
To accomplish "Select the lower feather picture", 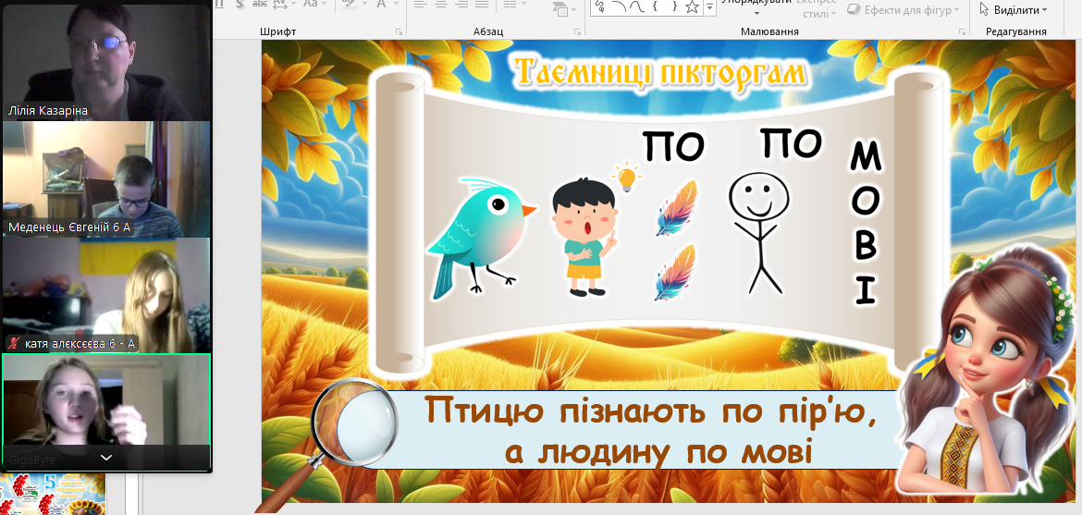I will [675, 273].
